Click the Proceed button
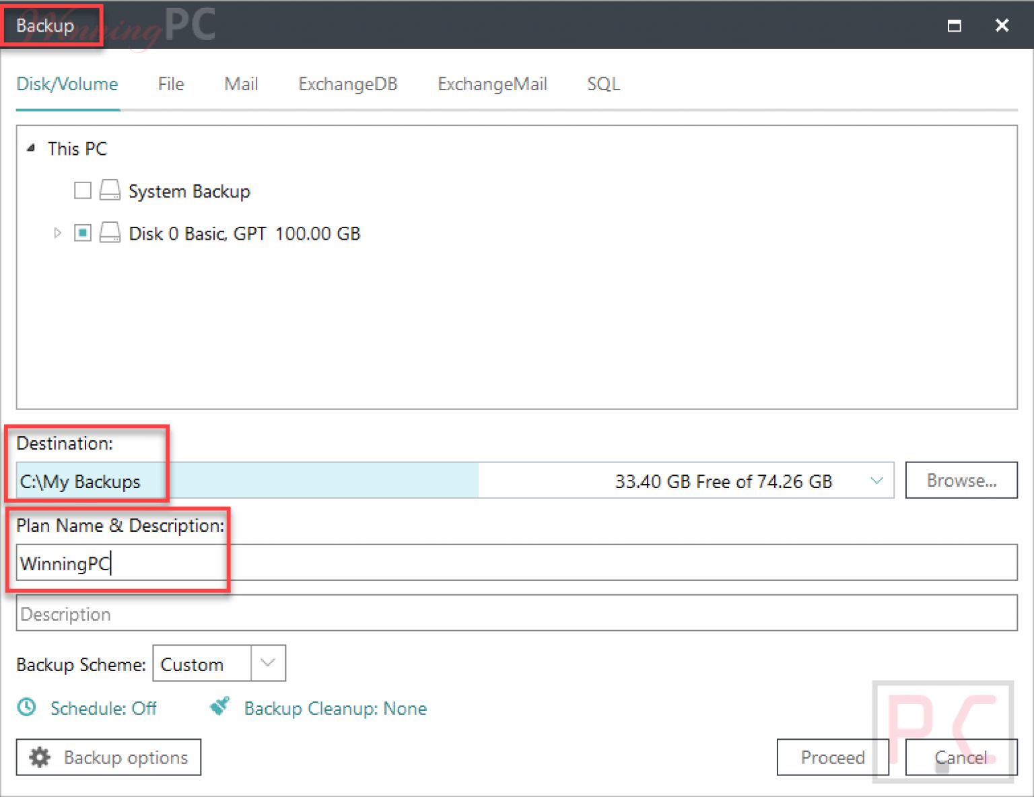The width and height of the screenshot is (1034, 797). click(833, 757)
